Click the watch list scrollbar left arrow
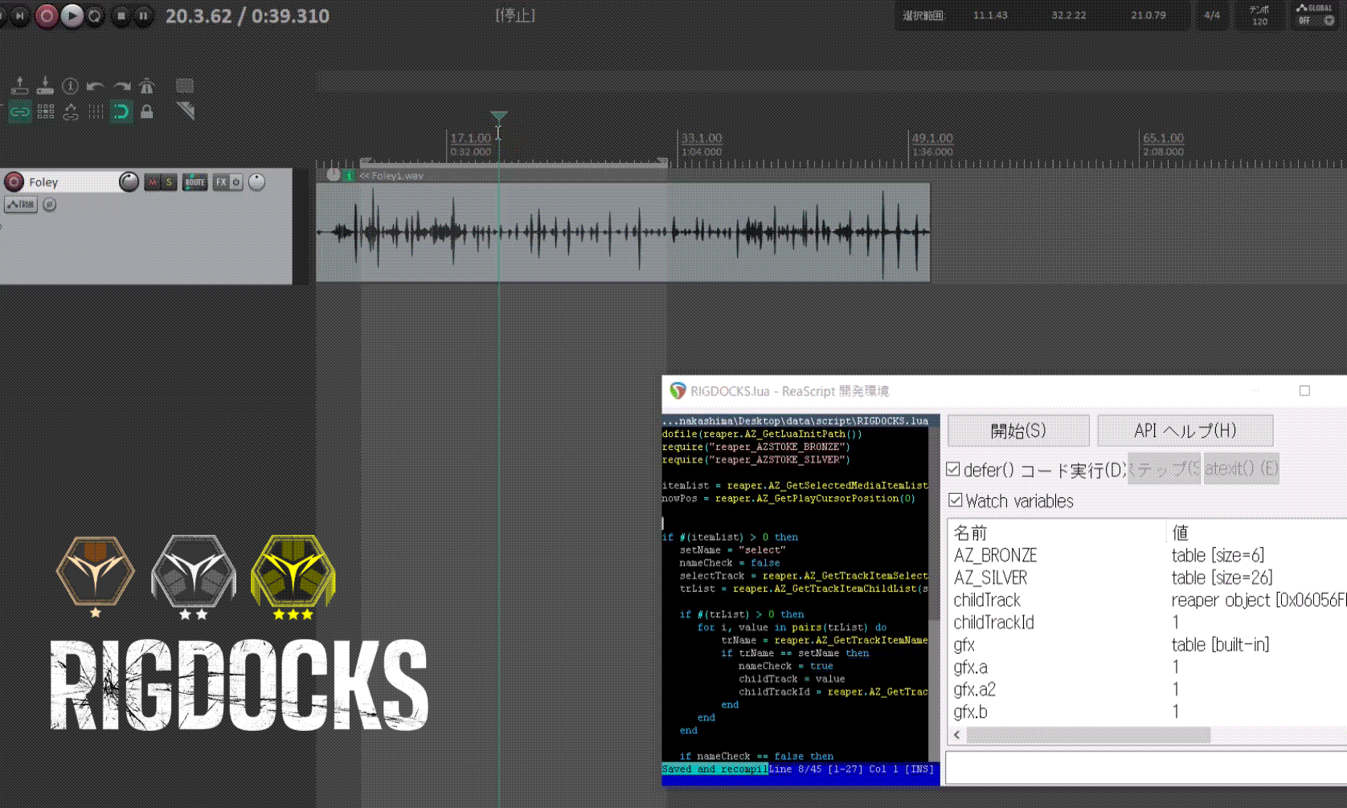 tap(957, 735)
